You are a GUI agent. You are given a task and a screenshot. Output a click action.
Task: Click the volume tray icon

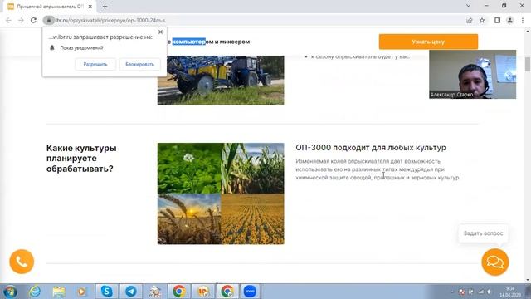490,292
